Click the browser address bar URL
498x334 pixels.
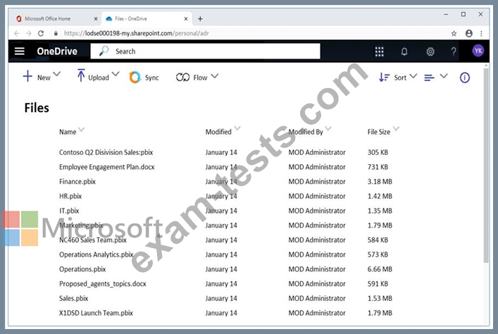[137, 33]
